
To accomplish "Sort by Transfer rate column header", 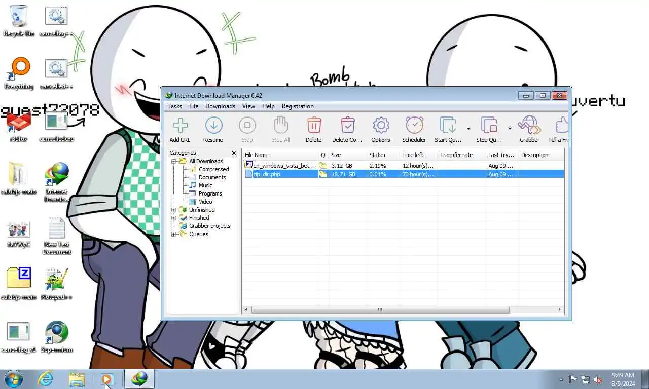I will click(461, 155).
